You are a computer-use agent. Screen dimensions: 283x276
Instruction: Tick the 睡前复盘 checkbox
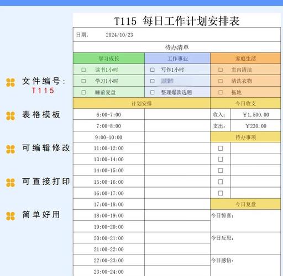83,92
